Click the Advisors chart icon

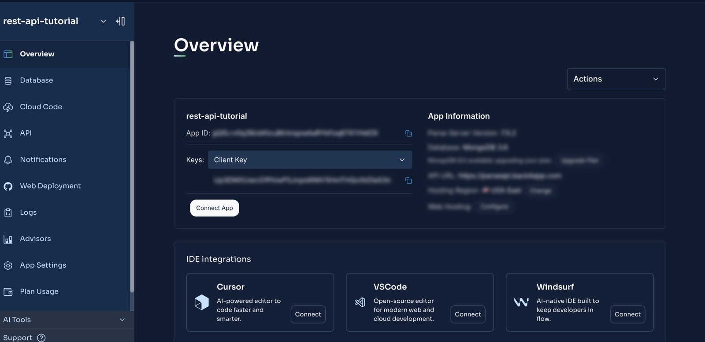coord(8,239)
